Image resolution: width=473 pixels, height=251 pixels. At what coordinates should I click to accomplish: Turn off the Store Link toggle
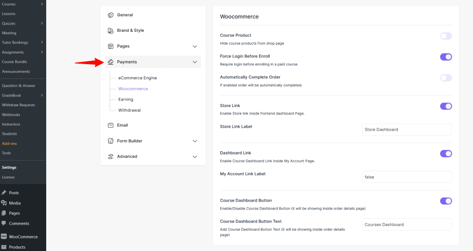[x=446, y=107]
